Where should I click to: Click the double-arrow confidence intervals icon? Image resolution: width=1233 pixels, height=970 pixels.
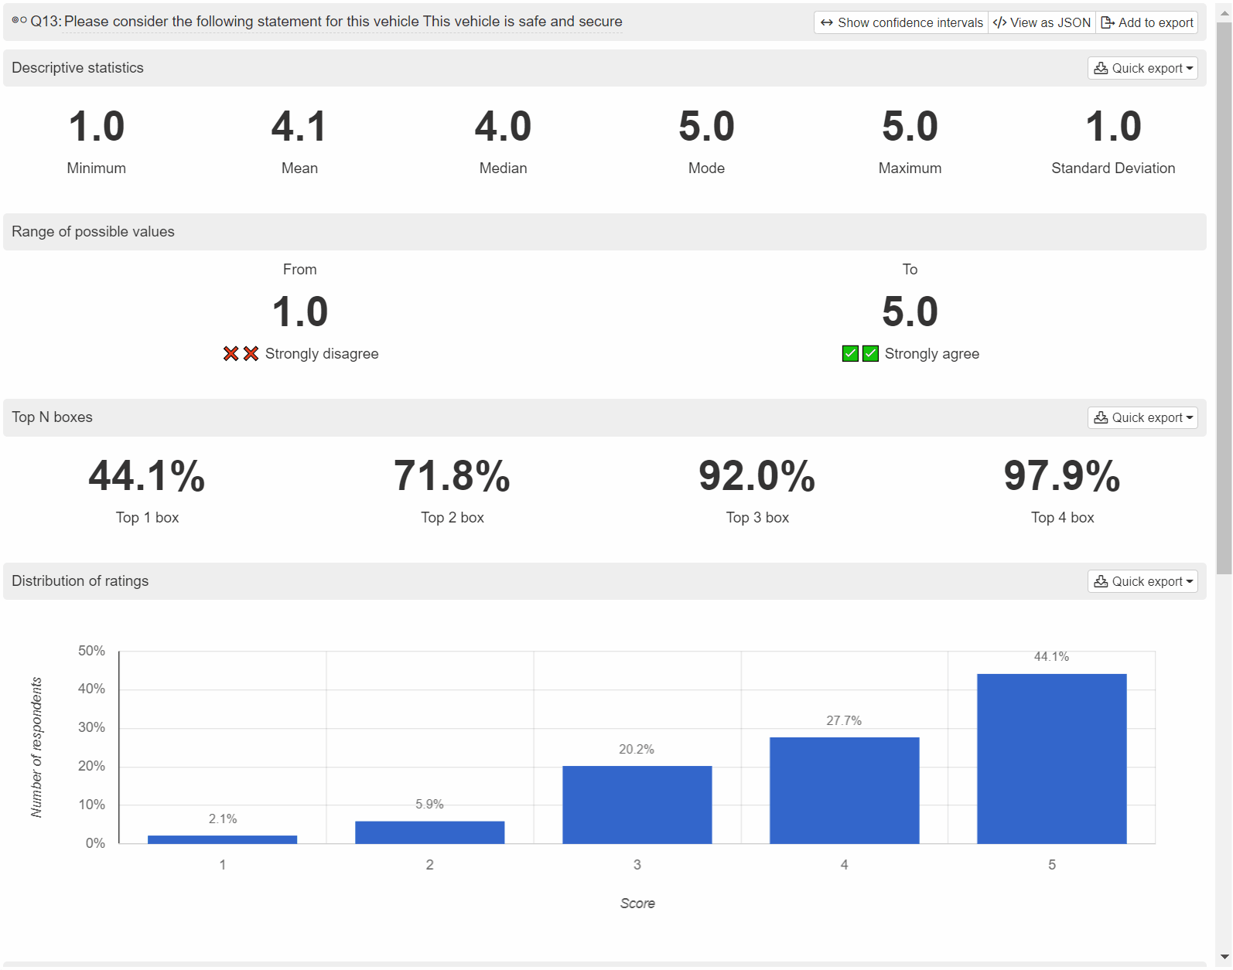[x=826, y=22]
